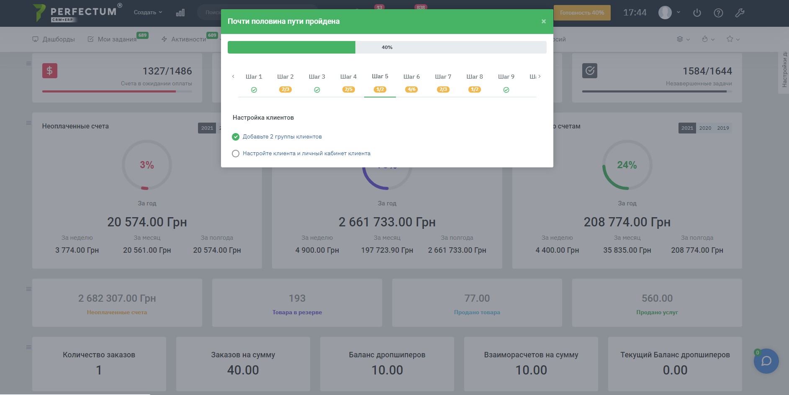Open the bar chart reports icon
The height and width of the screenshot is (395, 789).
coord(180,13)
